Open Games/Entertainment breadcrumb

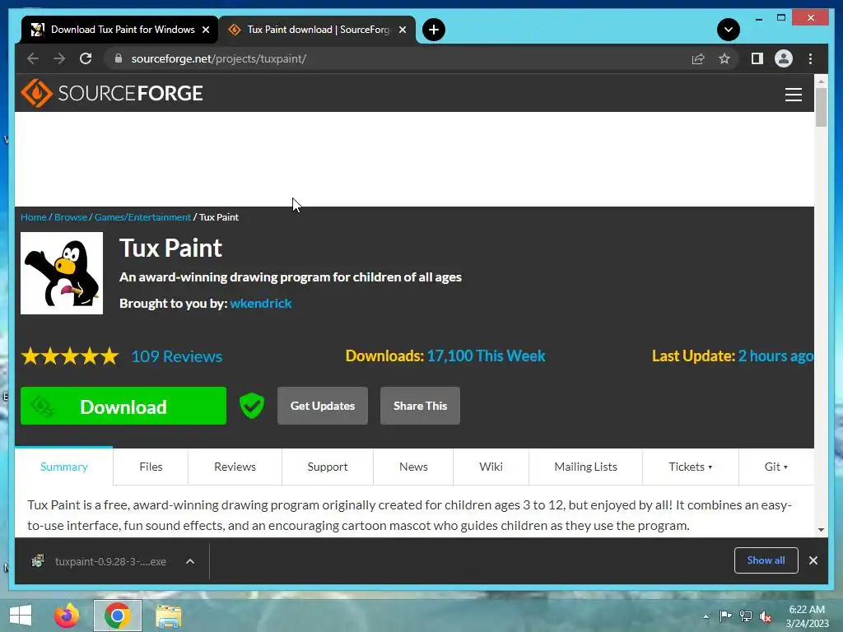pyautogui.click(x=142, y=217)
